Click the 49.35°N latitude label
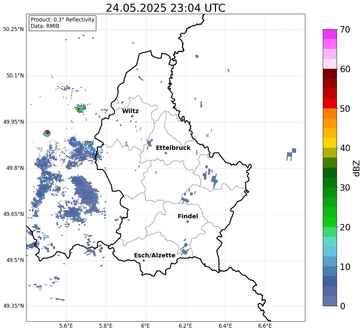This screenshot has width=364, height=332. point(14,306)
